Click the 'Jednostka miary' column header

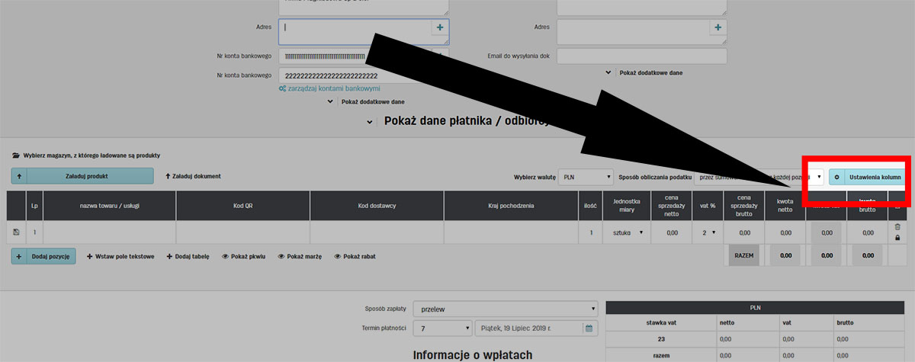(627, 206)
